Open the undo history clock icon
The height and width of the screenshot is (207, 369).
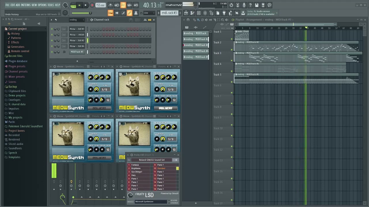[x=231, y=5]
